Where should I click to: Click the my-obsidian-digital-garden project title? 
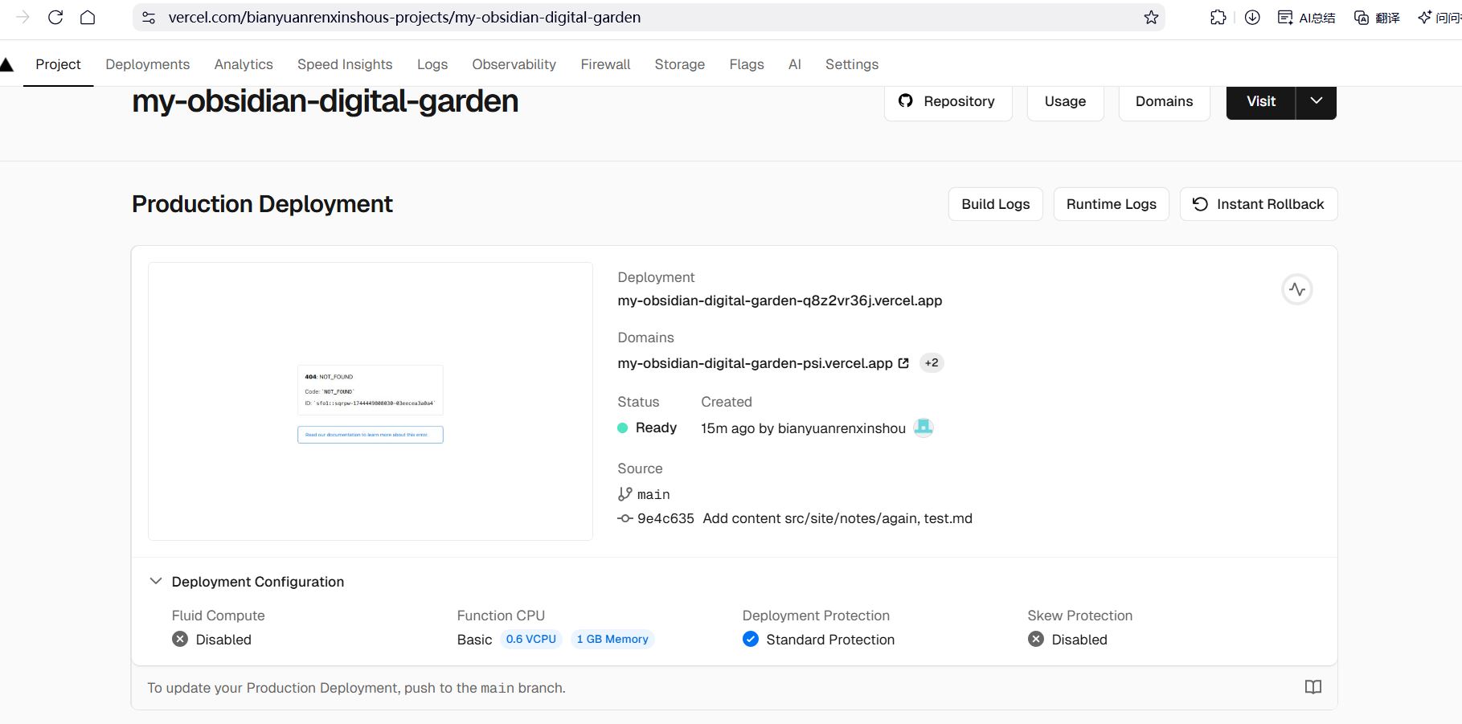[325, 101]
